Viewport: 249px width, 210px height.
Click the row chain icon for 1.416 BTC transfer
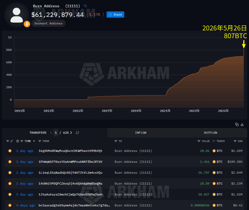(10, 162)
